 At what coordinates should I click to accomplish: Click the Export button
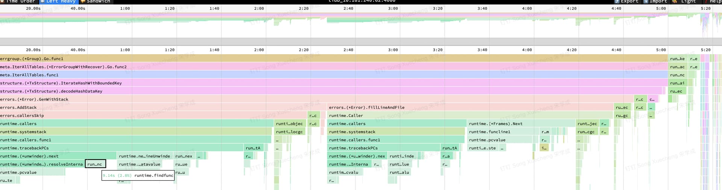(x=626, y=2)
